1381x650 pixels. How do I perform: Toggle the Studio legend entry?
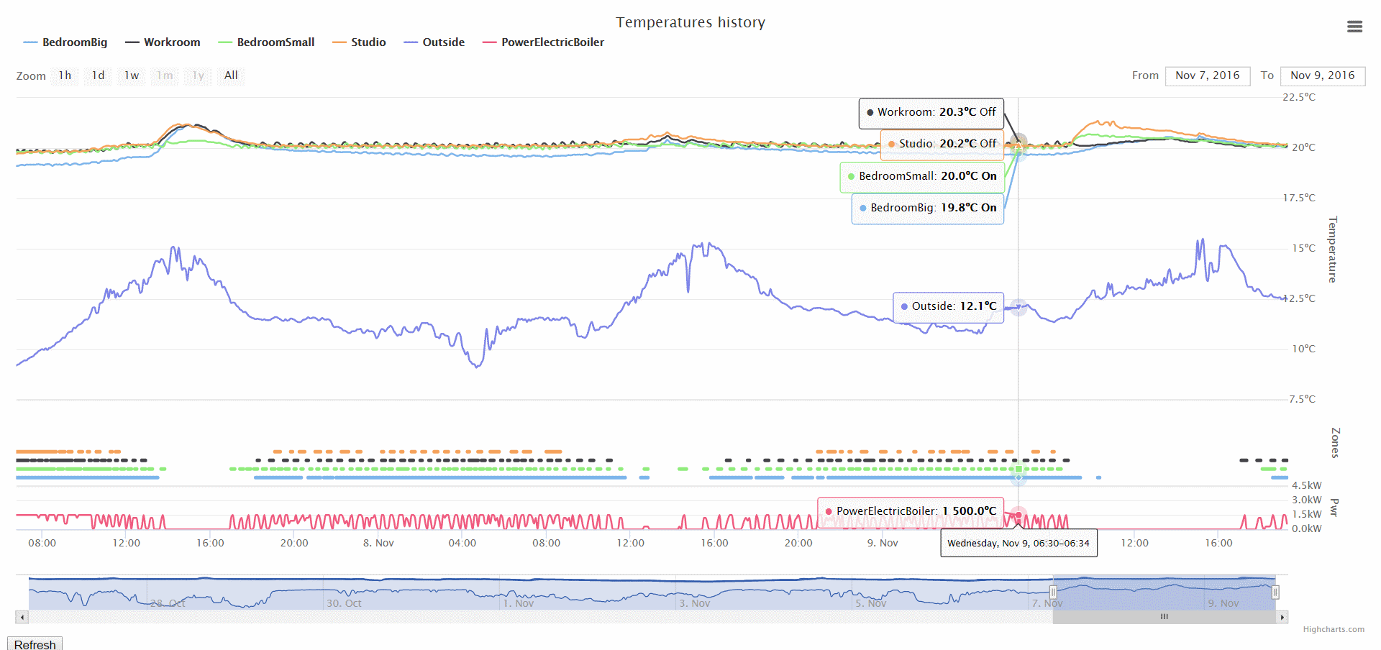(x=360, y=42)
